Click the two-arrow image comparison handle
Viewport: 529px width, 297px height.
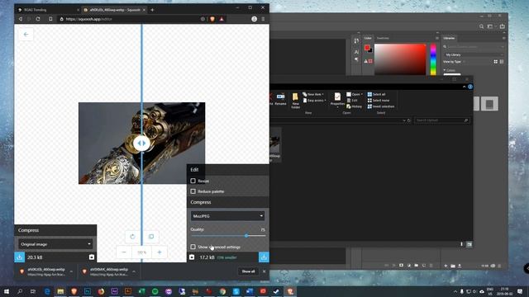pos(141,143)
